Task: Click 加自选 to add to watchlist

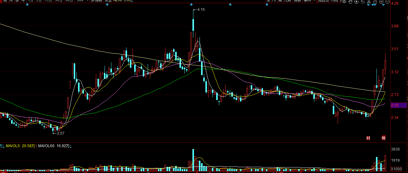Action: [x=323, y=1]
